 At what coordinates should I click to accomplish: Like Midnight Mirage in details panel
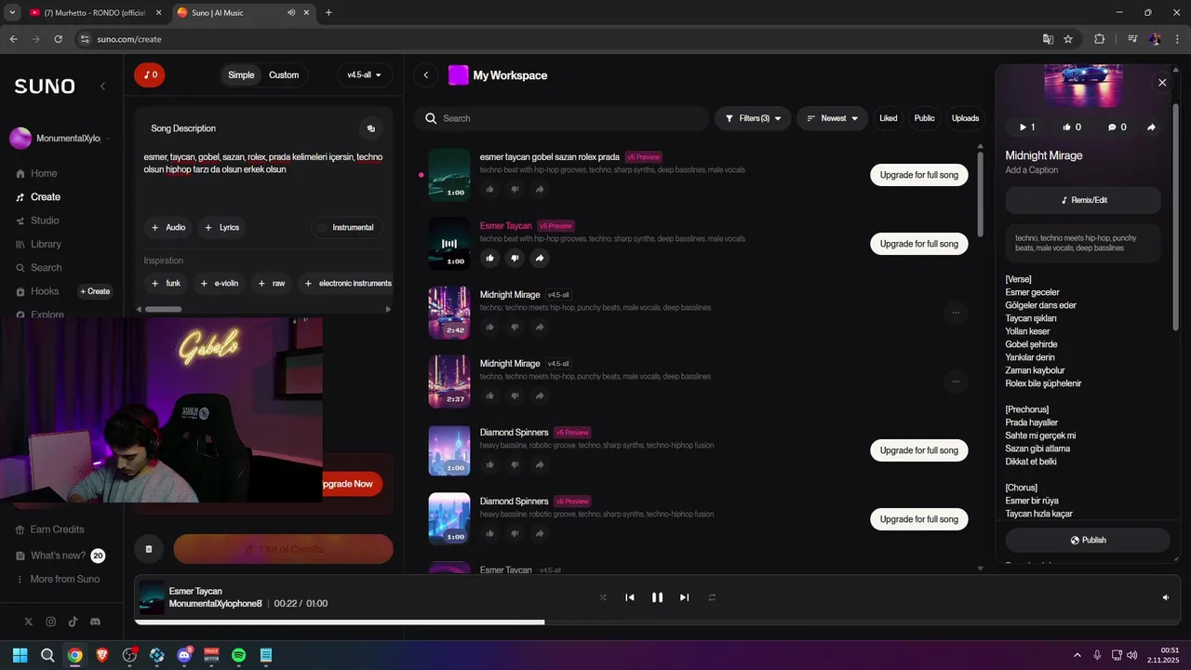pyautogui.click(x=1072, y=127)
